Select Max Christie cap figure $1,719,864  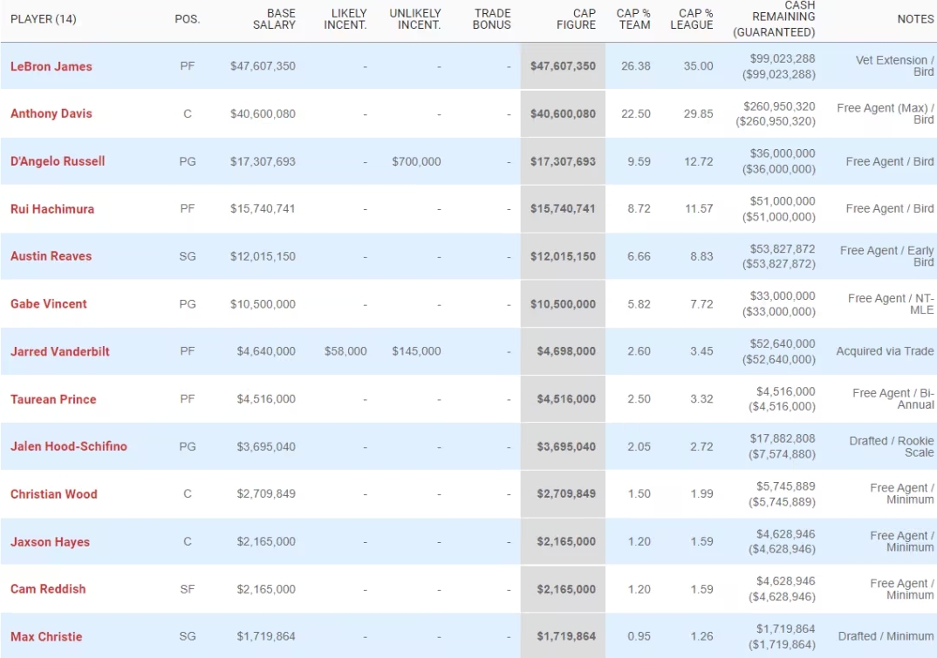[566, 636]
